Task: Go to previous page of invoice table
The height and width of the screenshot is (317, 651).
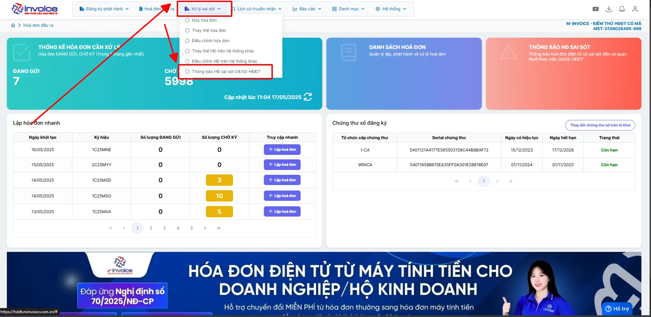Action: click(124, 228)
